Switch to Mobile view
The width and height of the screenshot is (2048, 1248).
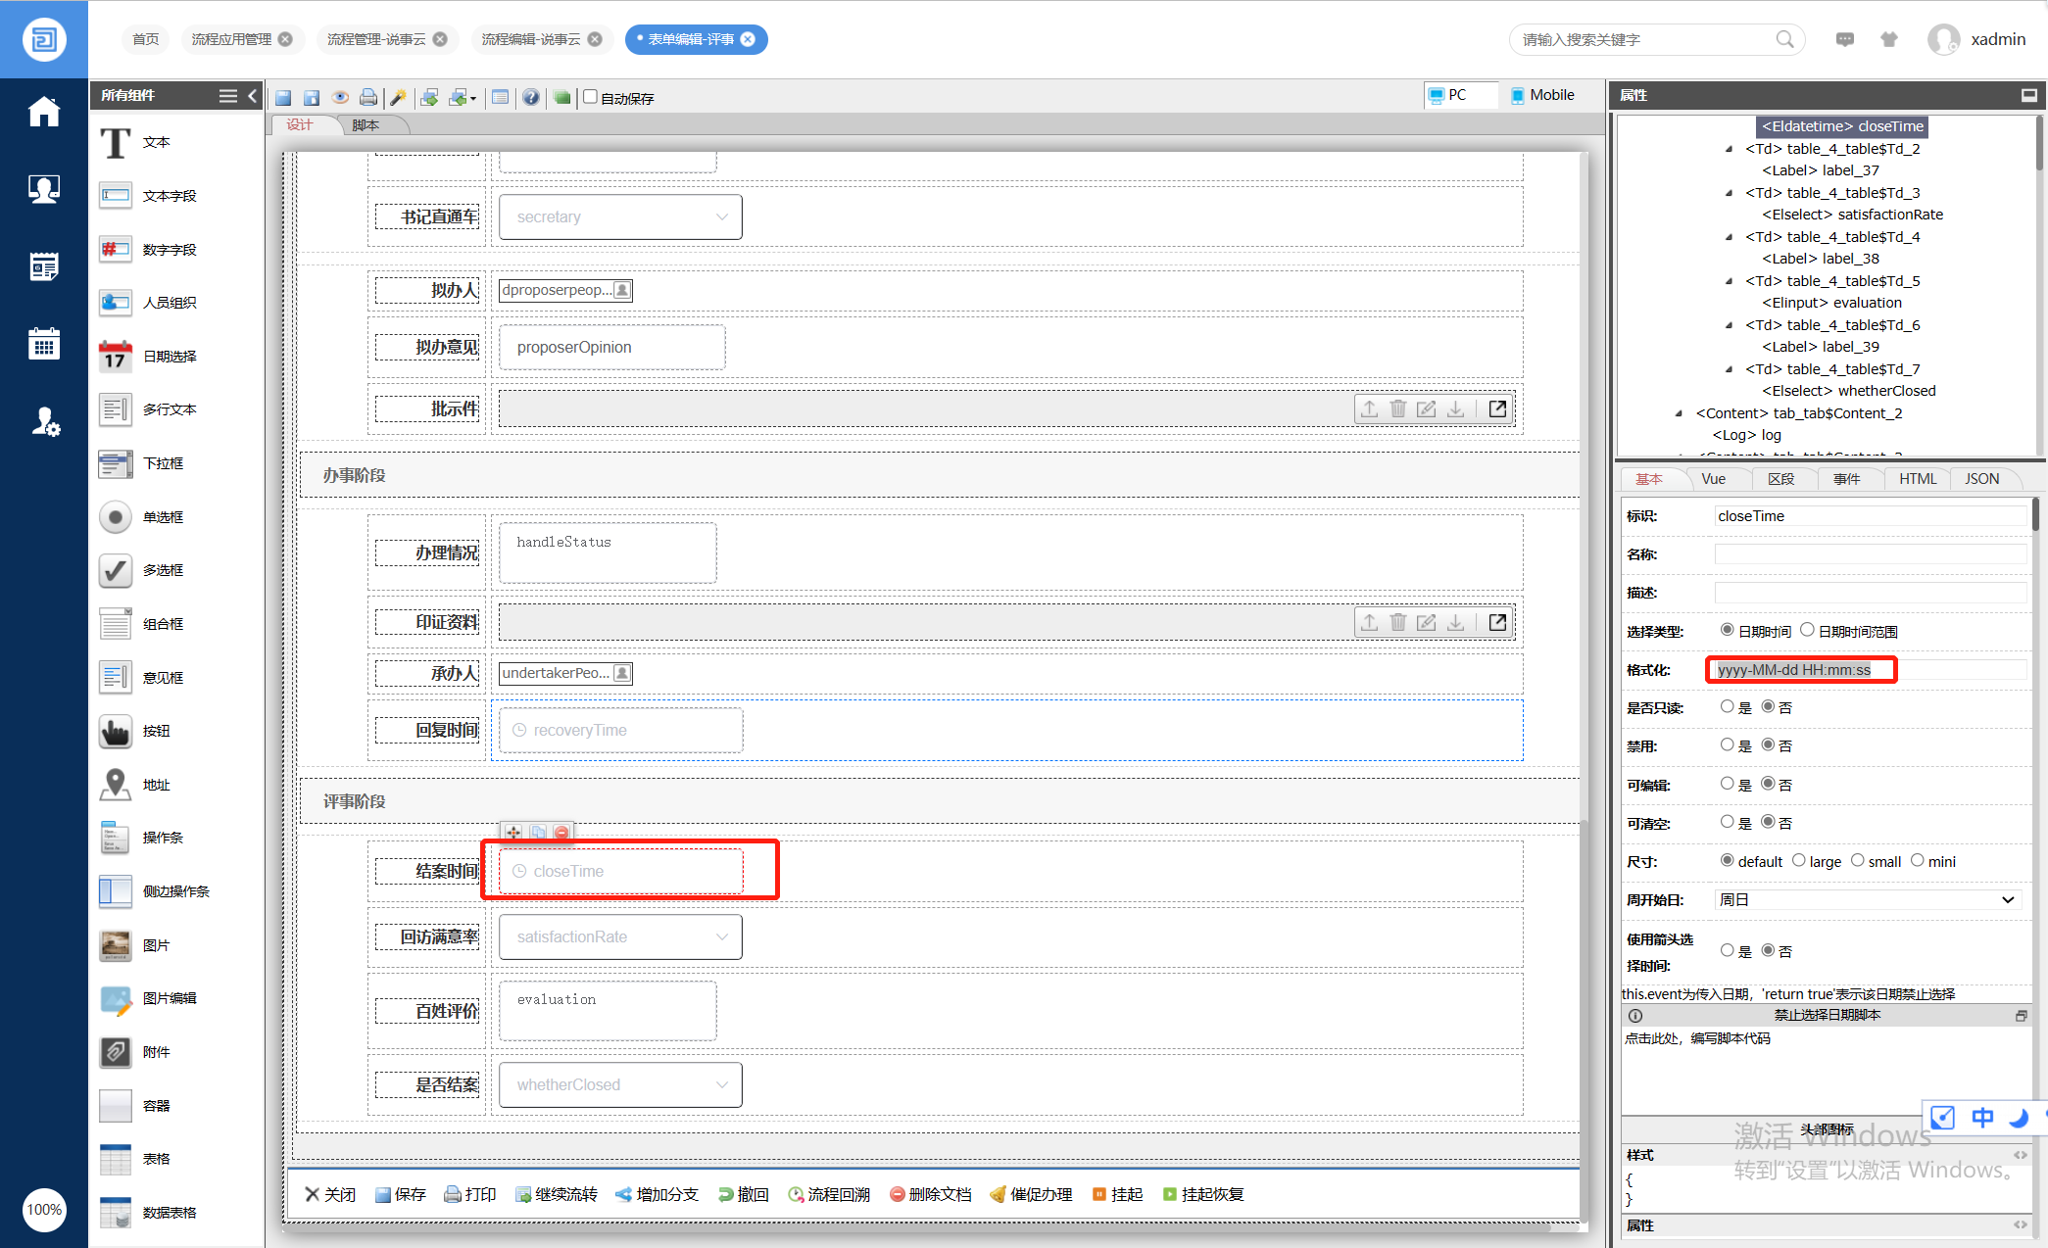click(x=1542, y=95)
